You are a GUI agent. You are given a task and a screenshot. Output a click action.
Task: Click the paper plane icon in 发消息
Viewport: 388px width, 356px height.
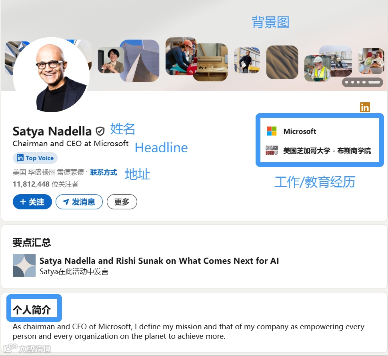pos(66,202)
